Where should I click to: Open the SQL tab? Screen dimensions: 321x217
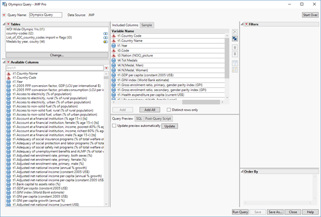[x=139, y=118]
